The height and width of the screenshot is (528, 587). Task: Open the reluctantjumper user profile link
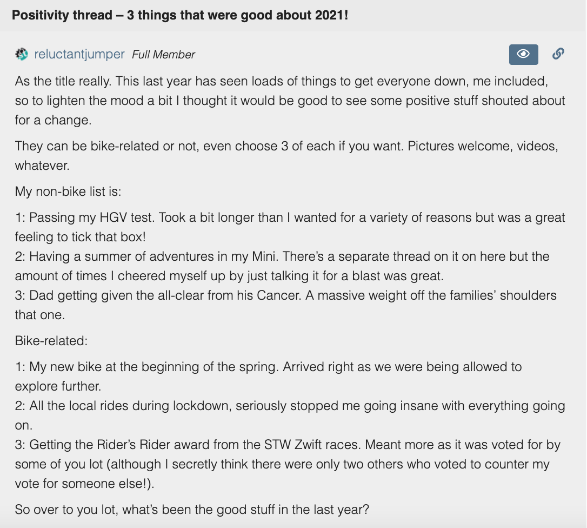79,54
